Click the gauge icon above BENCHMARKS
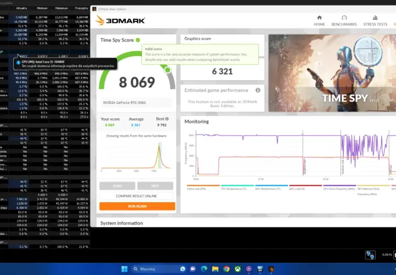The image size is (396, 275). click(x=344, y=18)
